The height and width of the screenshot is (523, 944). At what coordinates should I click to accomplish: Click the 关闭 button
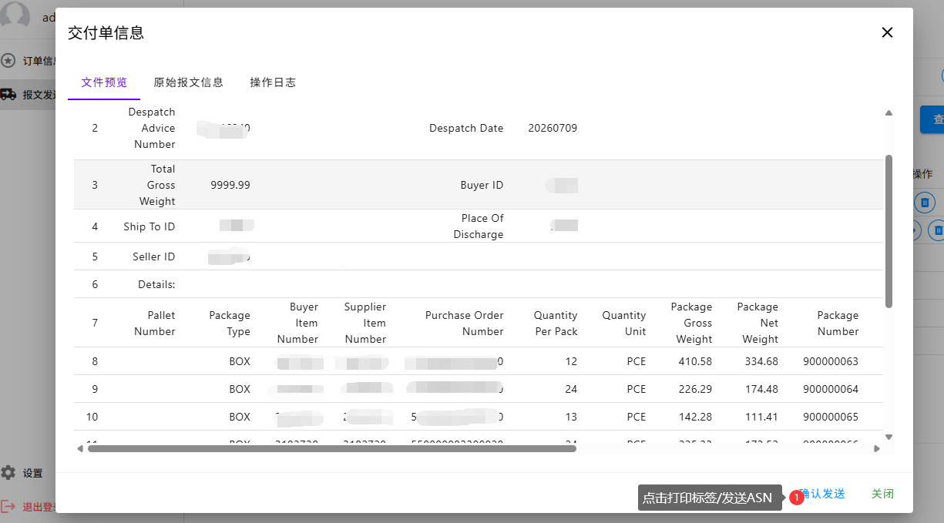coord(882,494)
